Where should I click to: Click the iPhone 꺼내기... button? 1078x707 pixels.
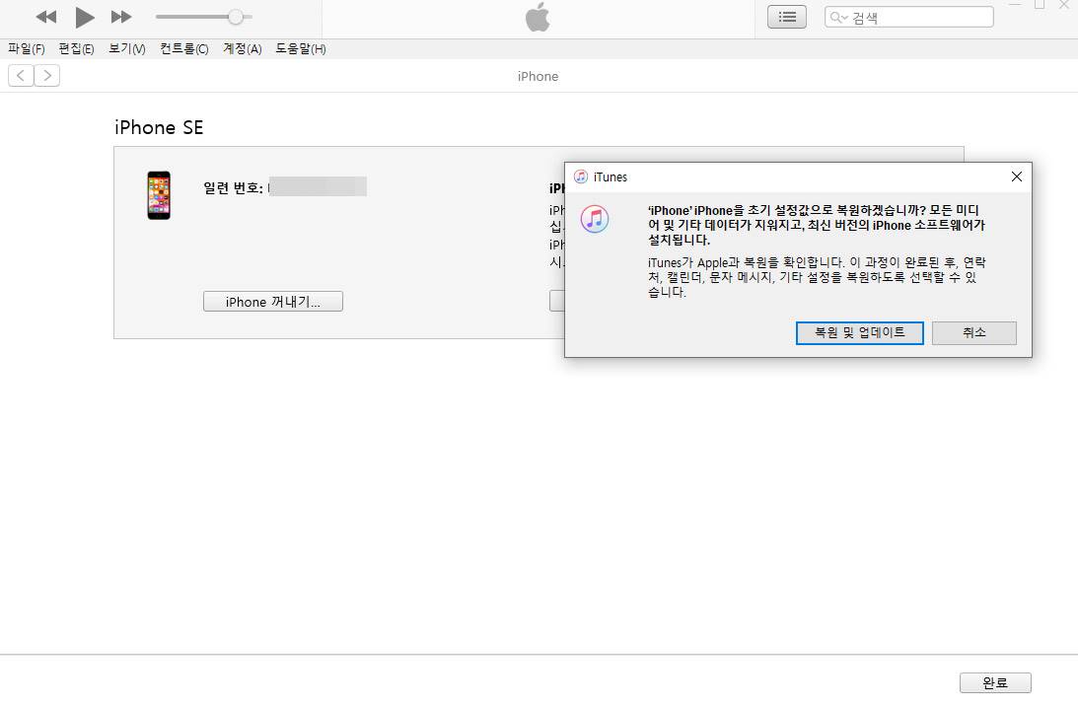[273, 302]
